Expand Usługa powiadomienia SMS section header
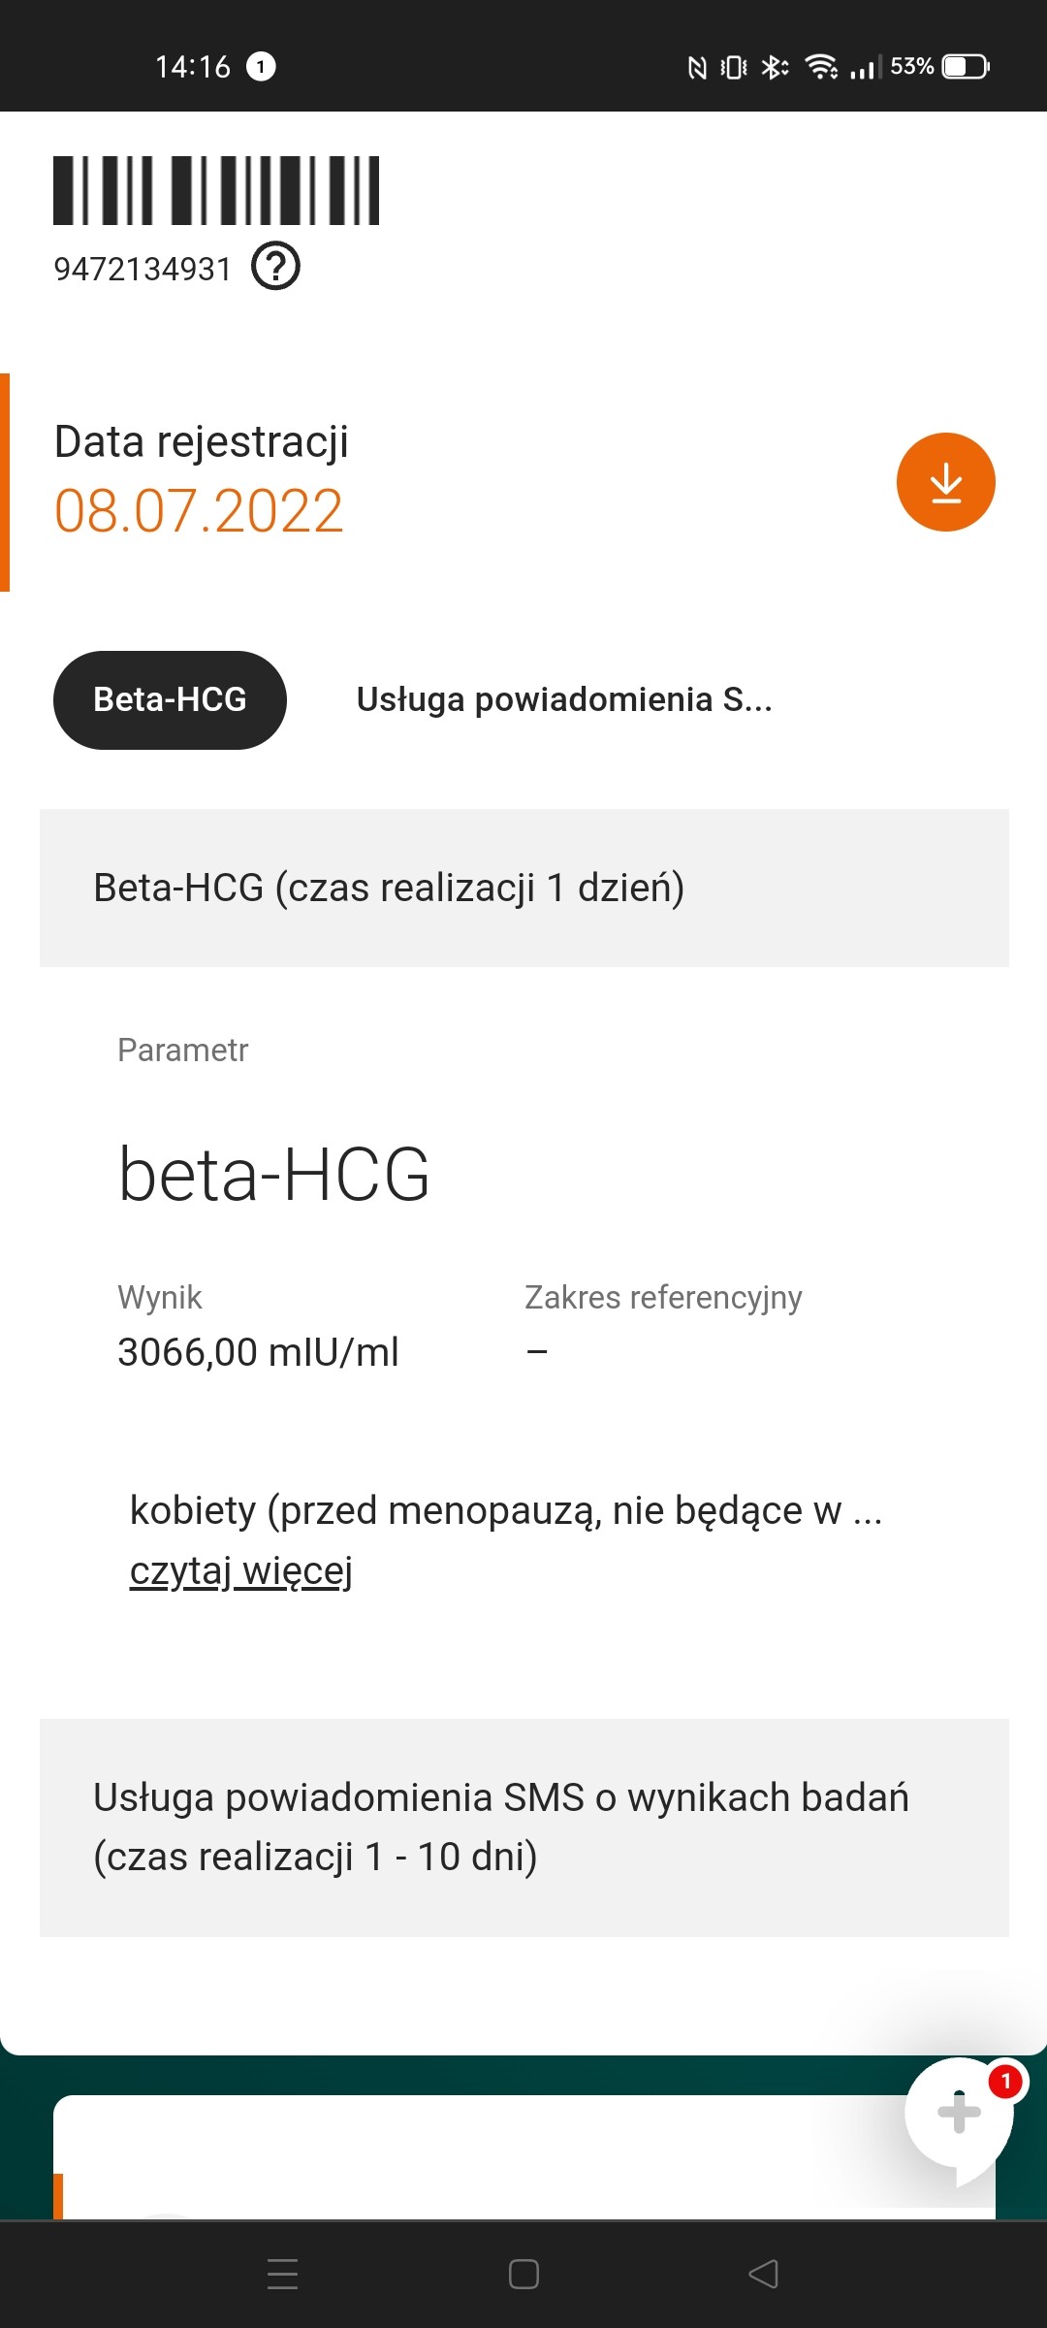 523,1827
